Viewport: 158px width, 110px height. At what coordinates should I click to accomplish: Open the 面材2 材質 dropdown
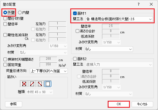[109, 94]
